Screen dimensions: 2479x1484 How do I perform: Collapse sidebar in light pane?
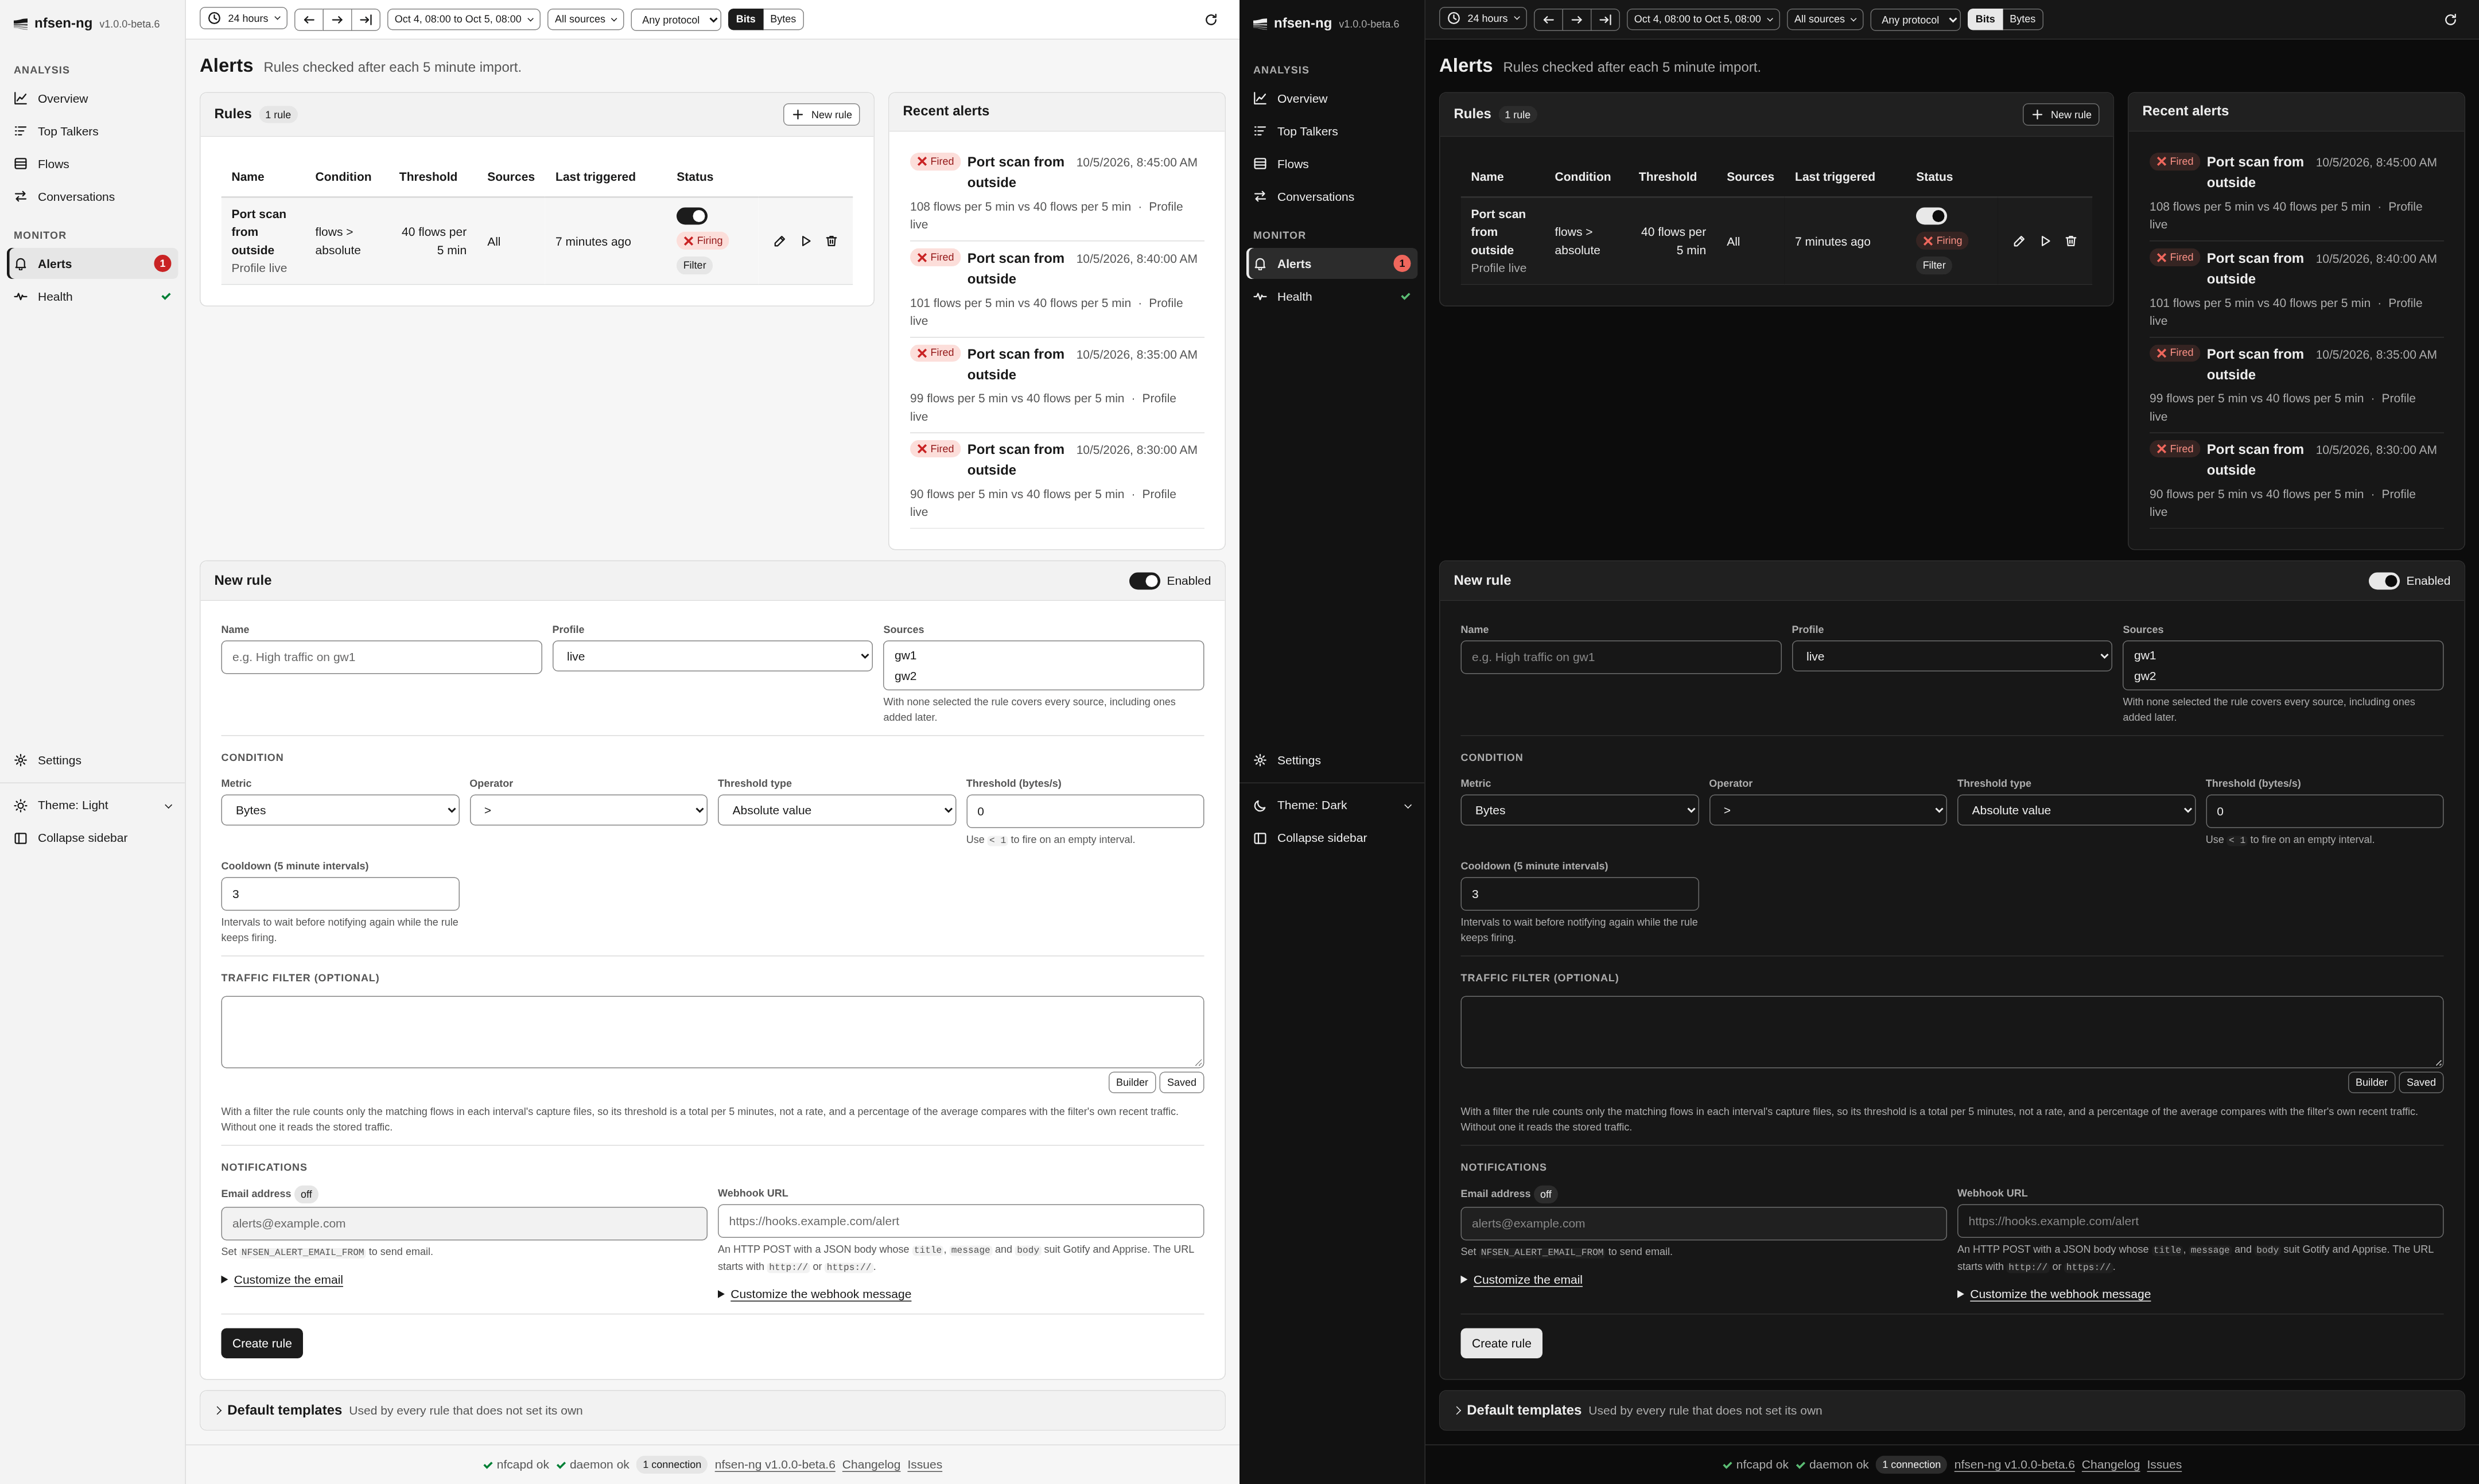pyautogui.click(x=92, y=838)
